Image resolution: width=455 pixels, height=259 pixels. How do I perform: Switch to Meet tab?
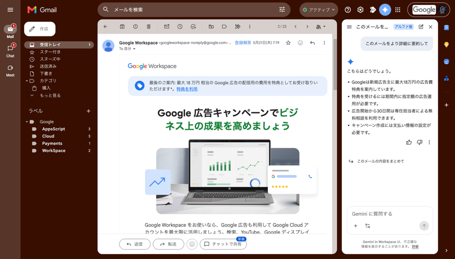click(x=10, y=70)
